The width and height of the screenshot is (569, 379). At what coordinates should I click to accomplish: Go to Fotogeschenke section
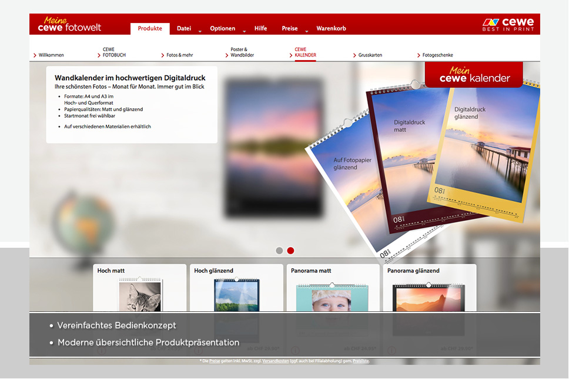pos(435,55)
